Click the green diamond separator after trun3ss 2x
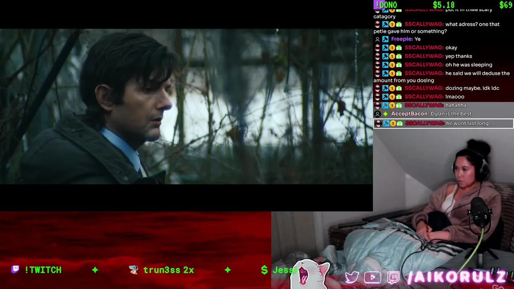The height and width of the screenshot is (289, 514). (x=228, y=270)
